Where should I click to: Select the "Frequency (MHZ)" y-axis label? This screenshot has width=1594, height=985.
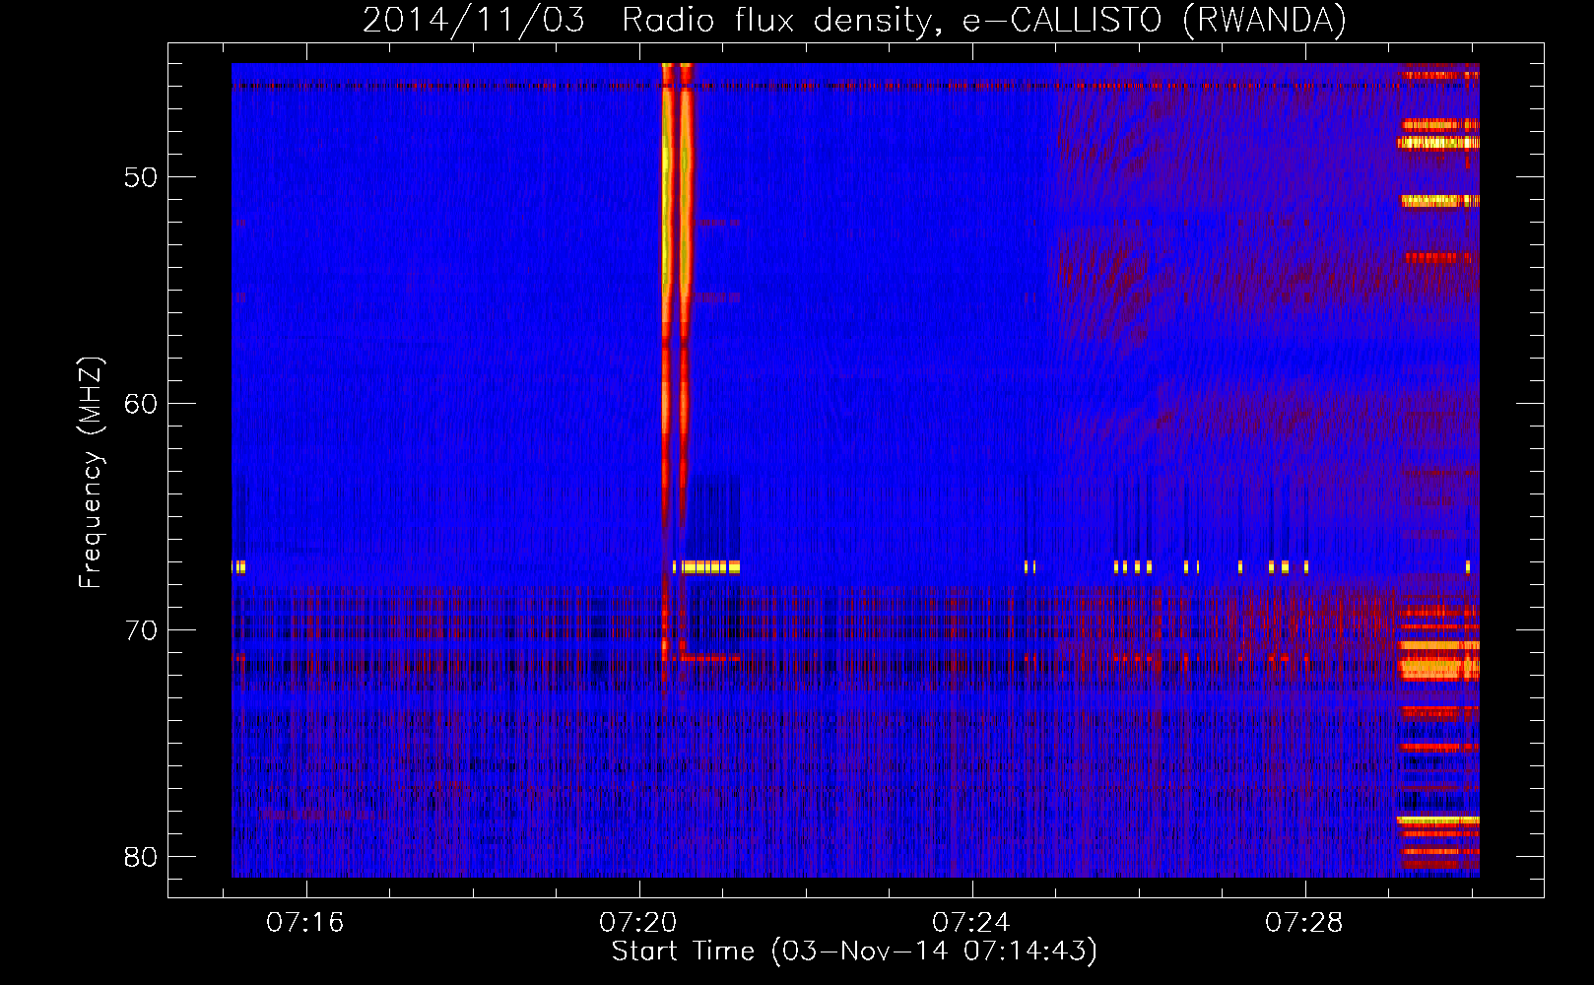[91, 473]
